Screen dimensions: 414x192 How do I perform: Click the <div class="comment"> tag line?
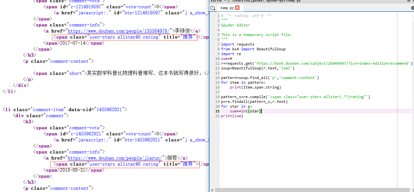[x=41, y=116]
